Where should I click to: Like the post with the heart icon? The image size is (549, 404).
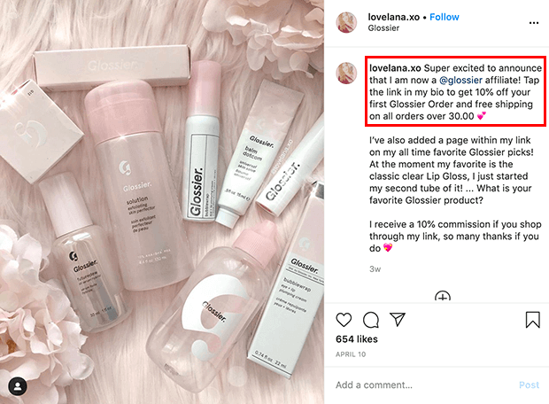(344, 320)
